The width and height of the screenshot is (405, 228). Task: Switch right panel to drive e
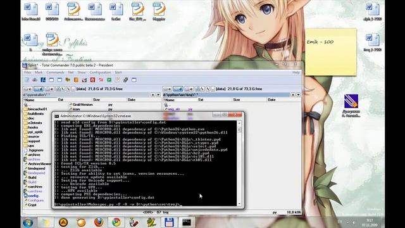click(x=189, y=89)
